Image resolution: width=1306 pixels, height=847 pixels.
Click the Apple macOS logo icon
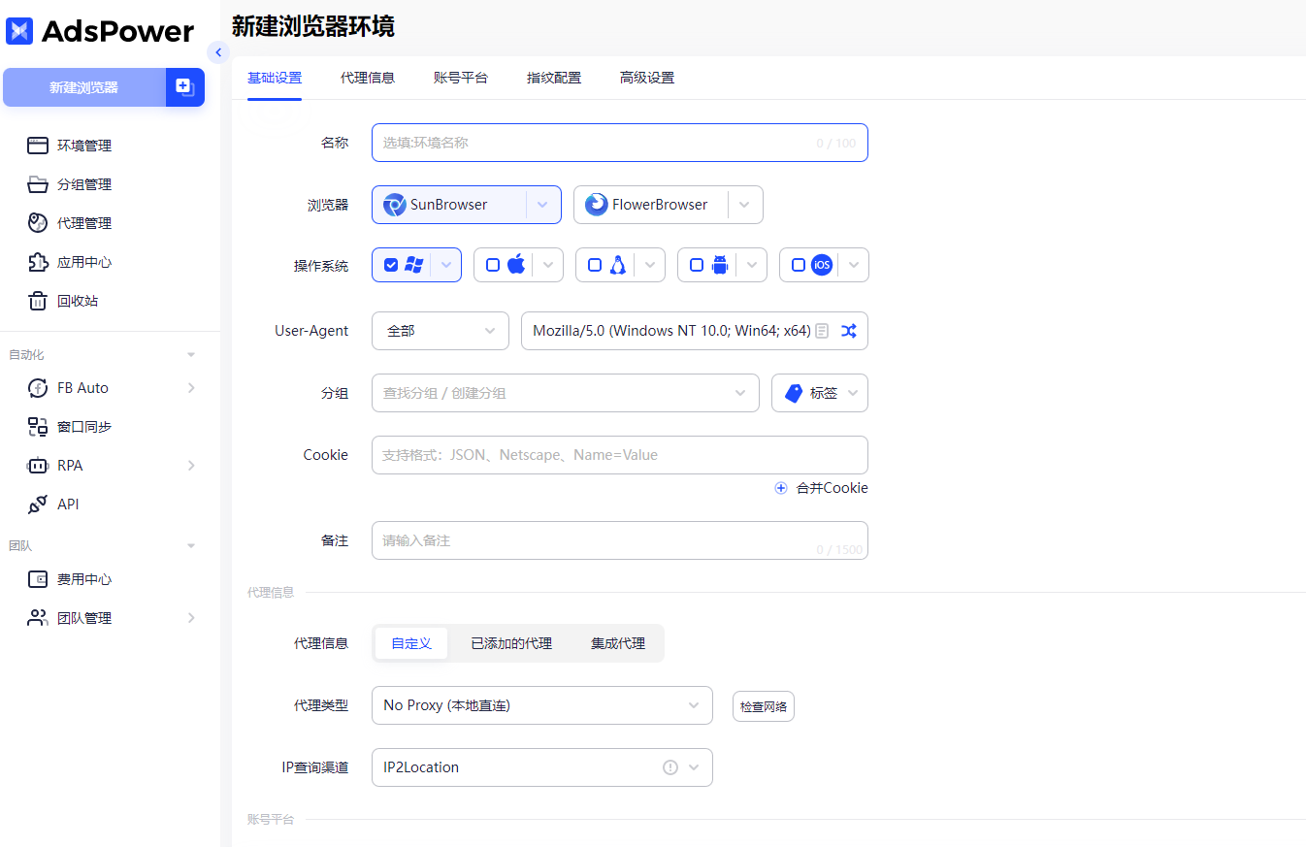click(x=516, y=265)
